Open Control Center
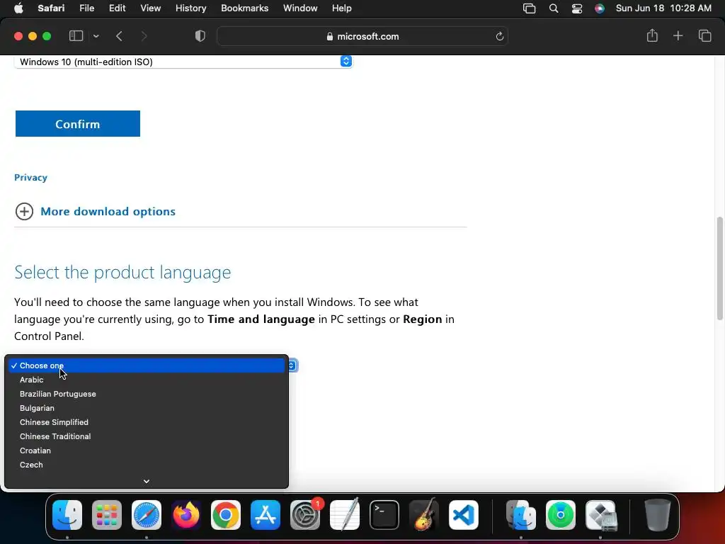This screenshot has width=725, height=544. pyautogui.click(x=576, y=8)
